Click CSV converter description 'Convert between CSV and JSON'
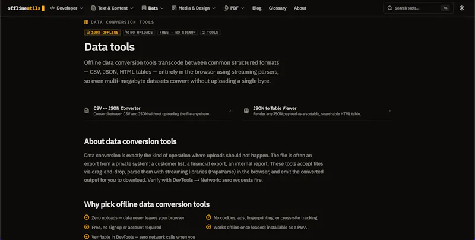Viewport: 475px width, 240px height. (x=152, y=114)
